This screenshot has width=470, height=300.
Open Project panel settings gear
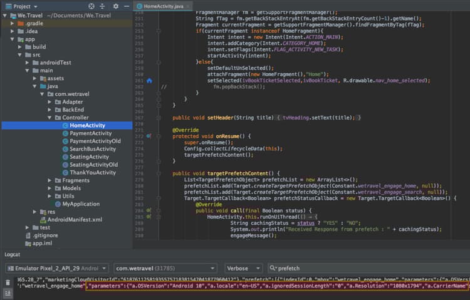coord(116,6)
